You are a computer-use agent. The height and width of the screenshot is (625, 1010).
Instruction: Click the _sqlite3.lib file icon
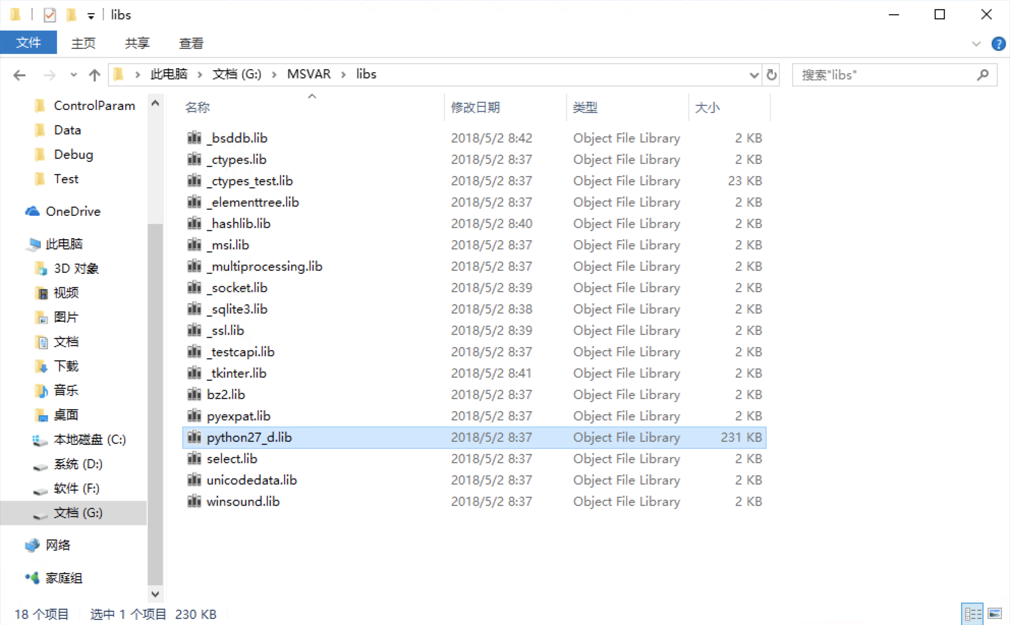(x=192, y=308)
